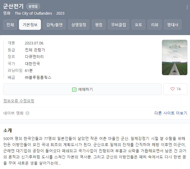Click the info icon beside 네이버 영화
190x169 pixels.
[x=27, y=113]
